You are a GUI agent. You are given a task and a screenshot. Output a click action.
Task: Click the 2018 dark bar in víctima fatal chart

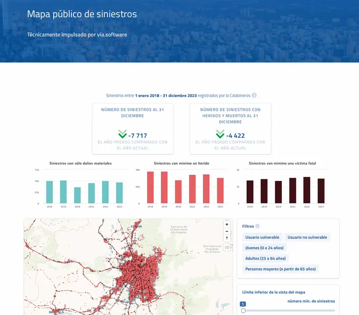[250, 192]
